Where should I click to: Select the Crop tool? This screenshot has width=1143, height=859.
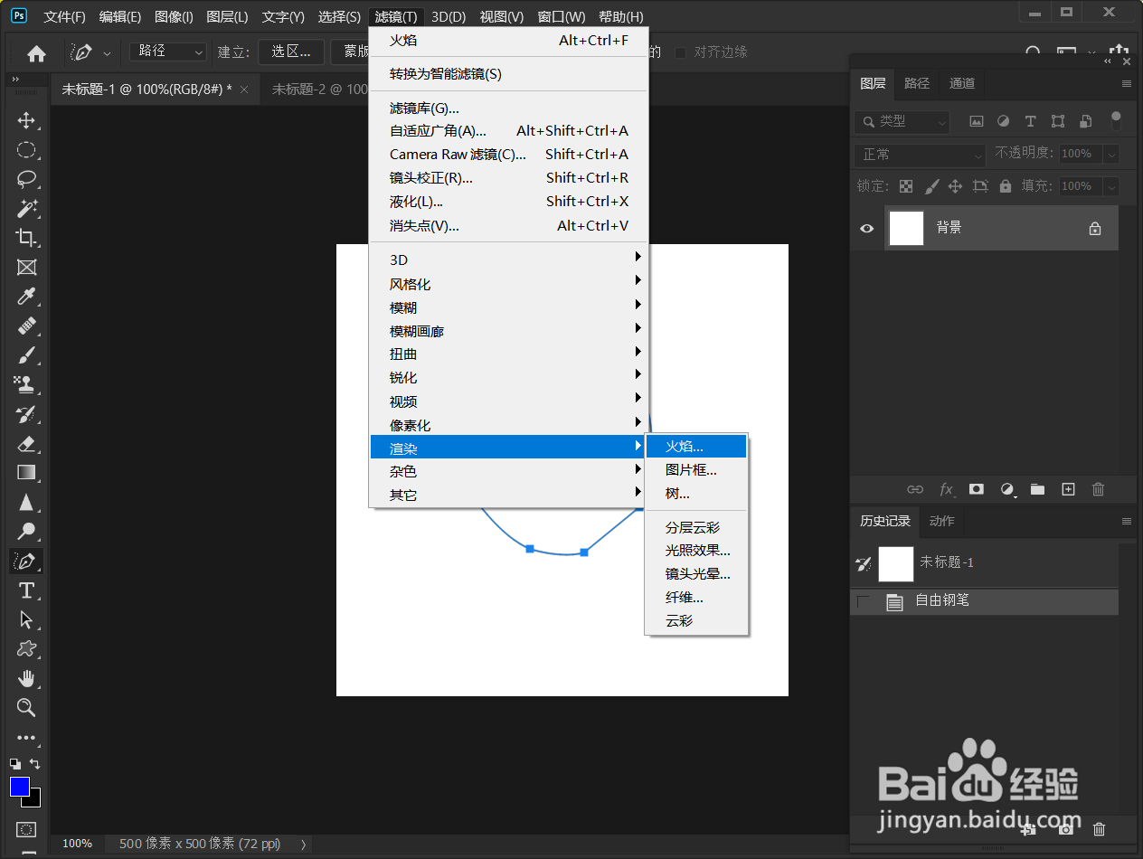coord(26,238)
